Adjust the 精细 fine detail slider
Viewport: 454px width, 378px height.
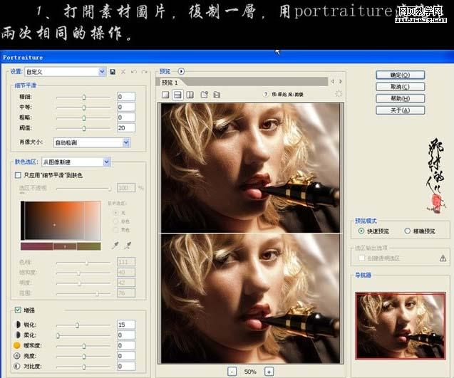[x=83, y=97]
